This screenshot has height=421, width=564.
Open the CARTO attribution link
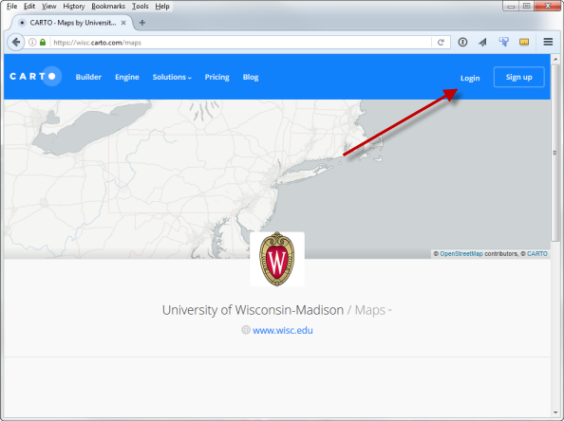coord(537,253)
